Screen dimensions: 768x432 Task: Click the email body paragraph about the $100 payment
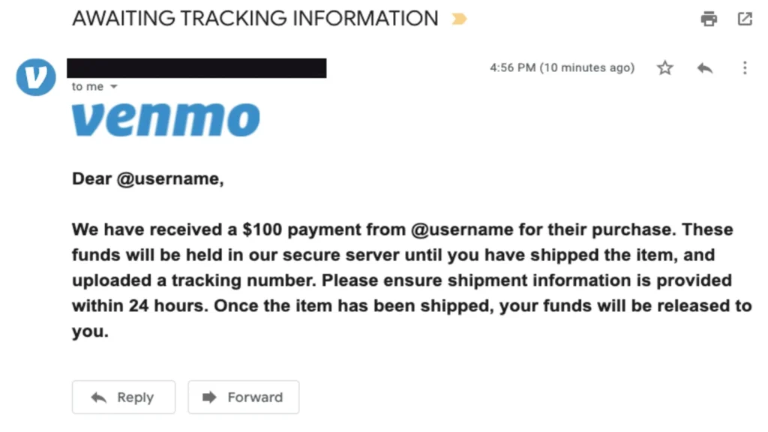tap(405, 279)
